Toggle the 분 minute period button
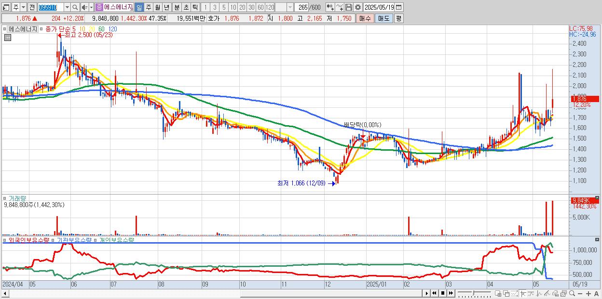 click(x=177, y=8)
